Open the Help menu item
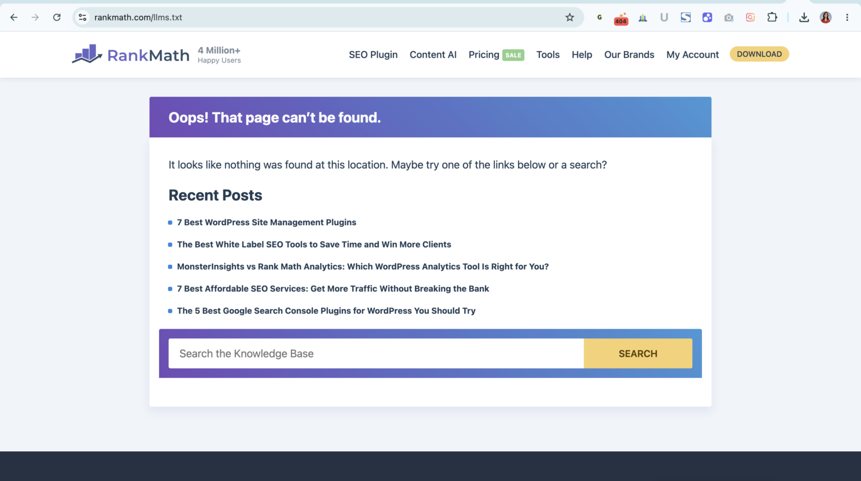 (x=582, y=54)
